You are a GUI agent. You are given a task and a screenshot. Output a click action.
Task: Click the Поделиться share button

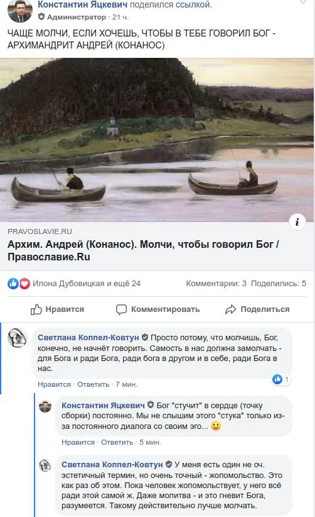(257, 309)
